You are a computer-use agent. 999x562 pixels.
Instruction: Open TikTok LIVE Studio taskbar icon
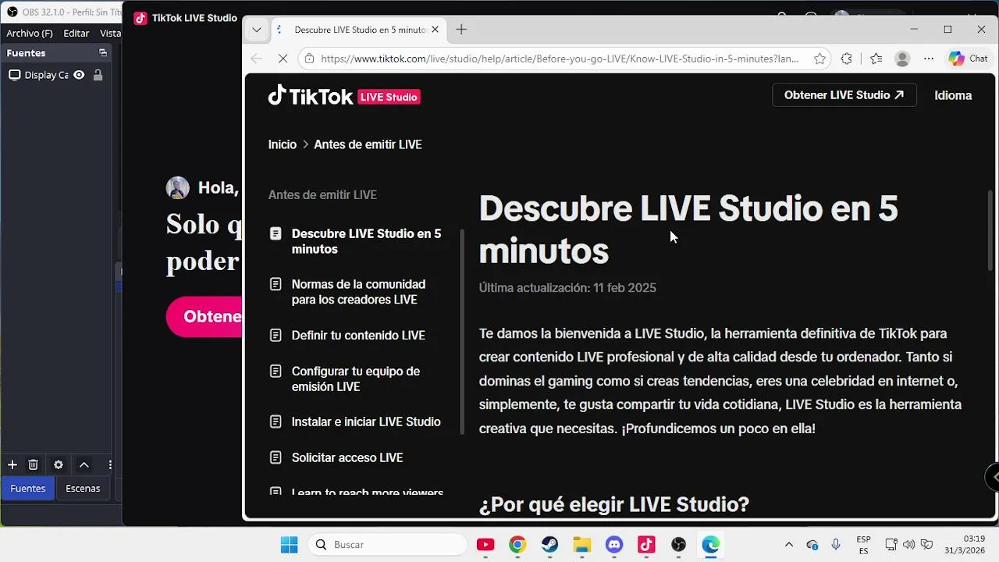[x=646, y=544]
